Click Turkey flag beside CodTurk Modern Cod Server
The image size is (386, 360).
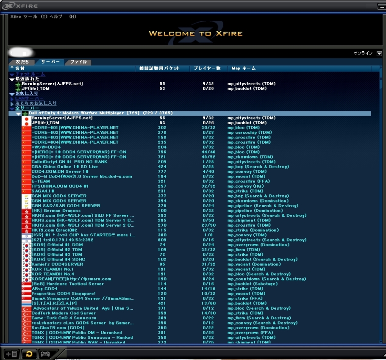[26, 313]
